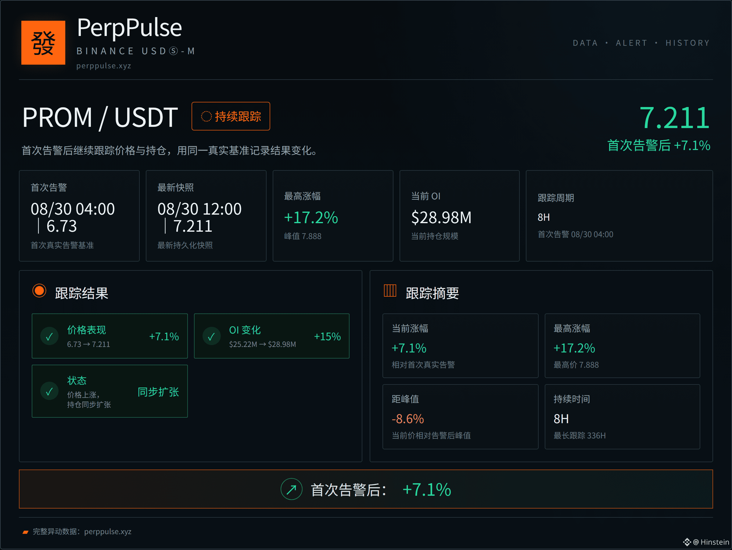Toggle the checkmark in 状态 card
The image size is (732, 550).
tap(49, 391)
